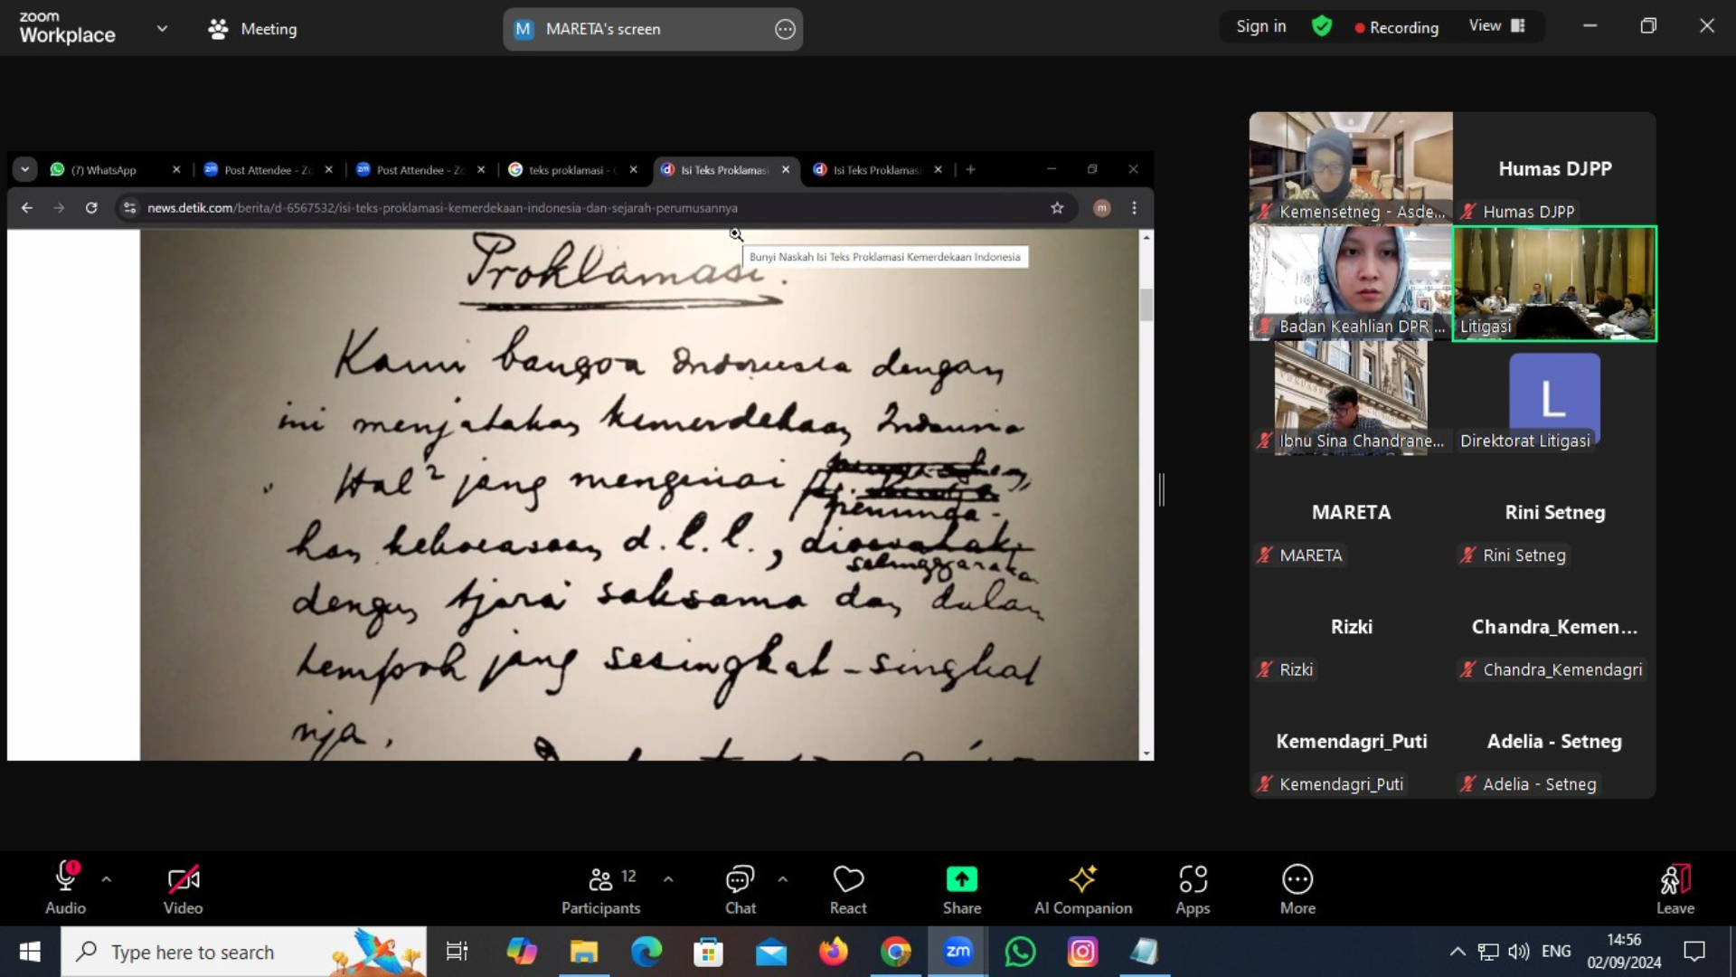Close the active Isi Teks Proklamasi tab

pos(786,169)
